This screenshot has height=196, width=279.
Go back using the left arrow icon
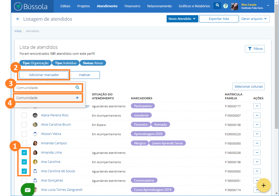point(18,19)
